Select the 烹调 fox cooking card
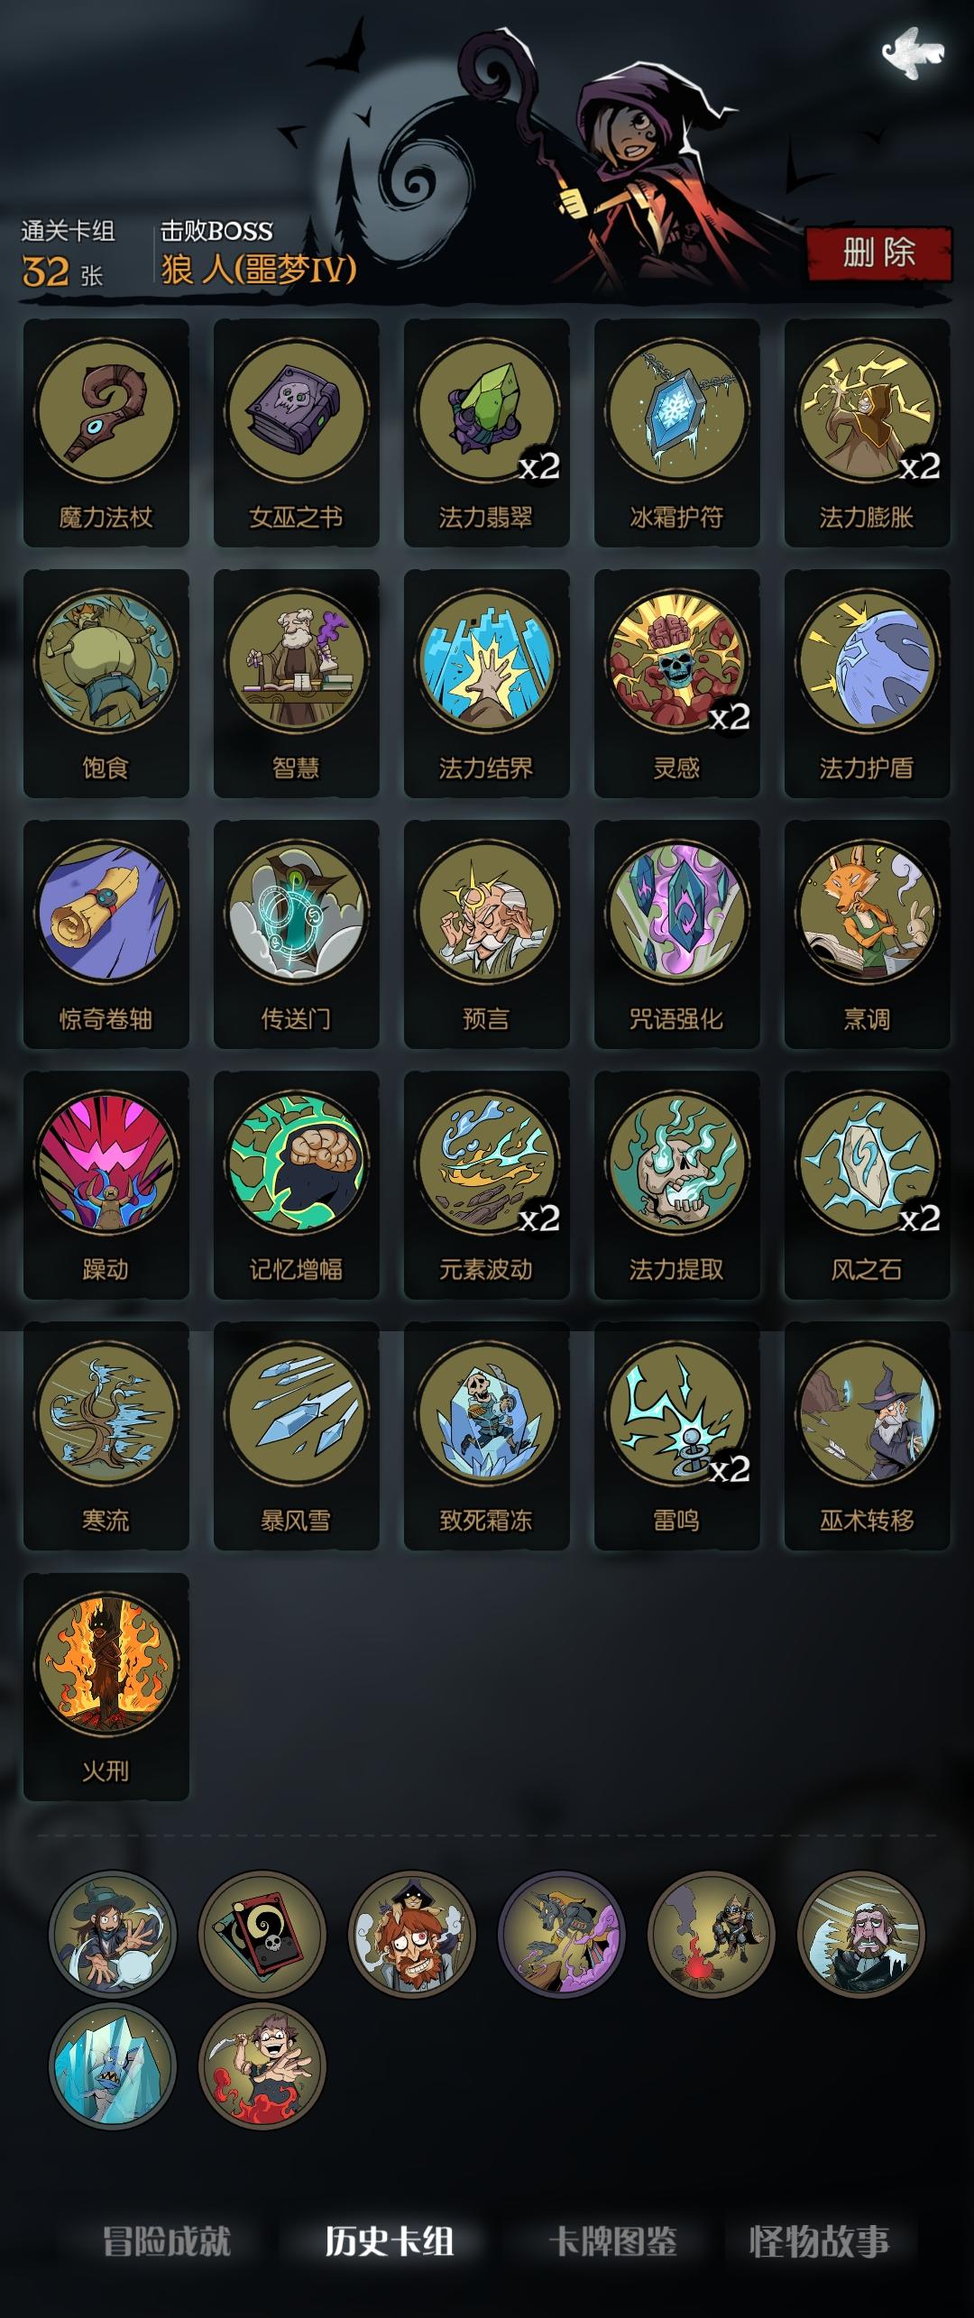Image resolution: width=974 pixels, height=2318 pixels. pyautogui.click(x=868, y=934)
